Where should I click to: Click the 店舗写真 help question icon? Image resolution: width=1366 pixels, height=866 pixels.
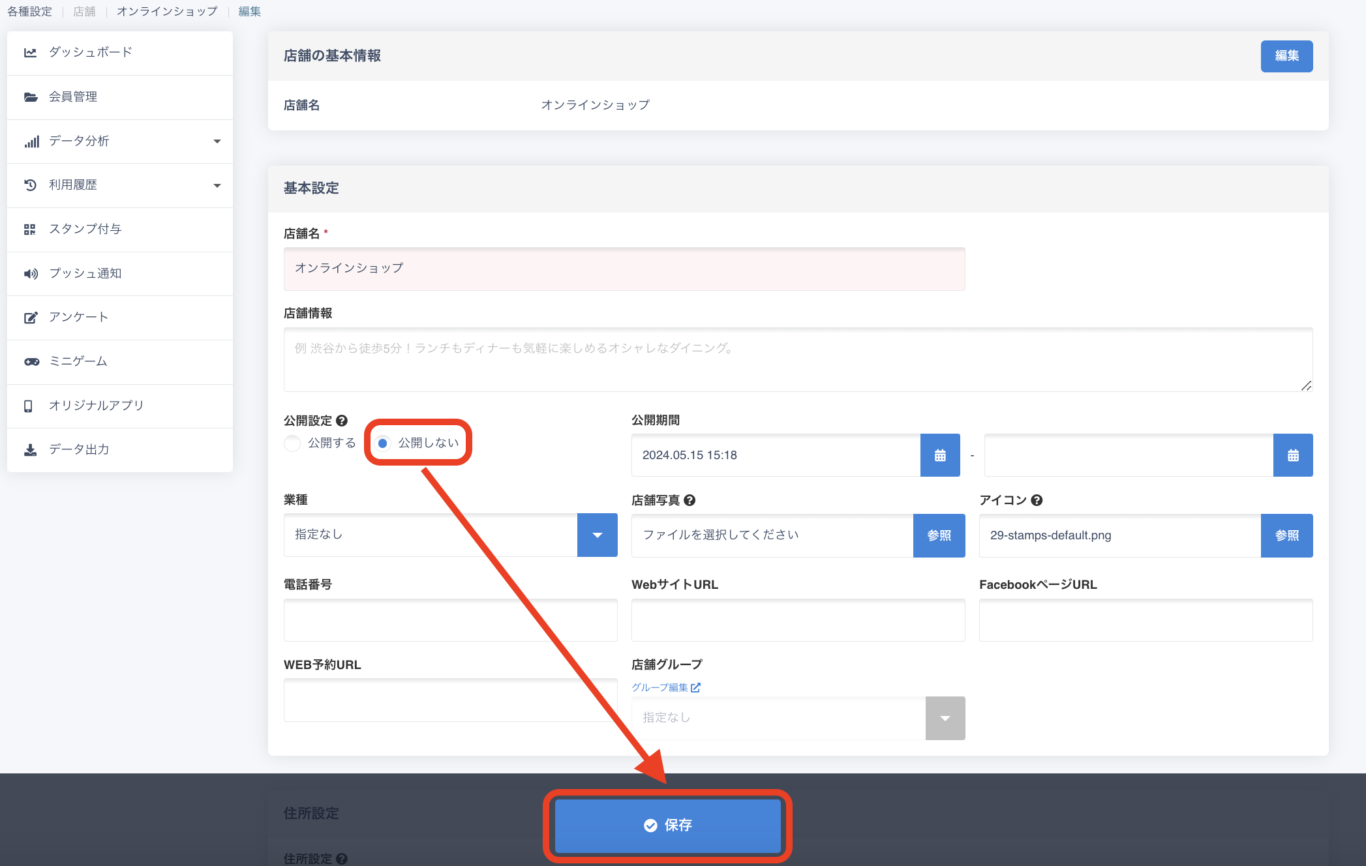(690, 500)
